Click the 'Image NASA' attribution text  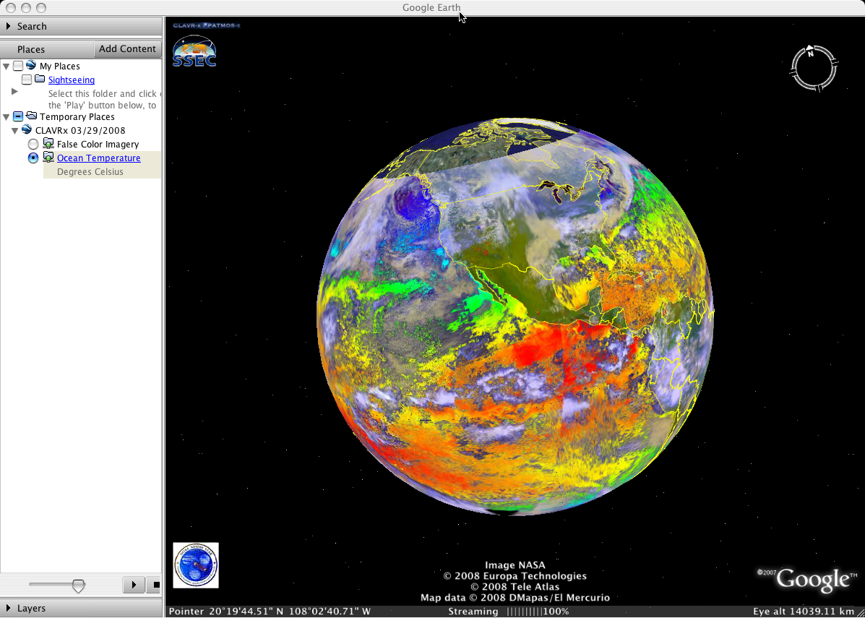(515, 565)
